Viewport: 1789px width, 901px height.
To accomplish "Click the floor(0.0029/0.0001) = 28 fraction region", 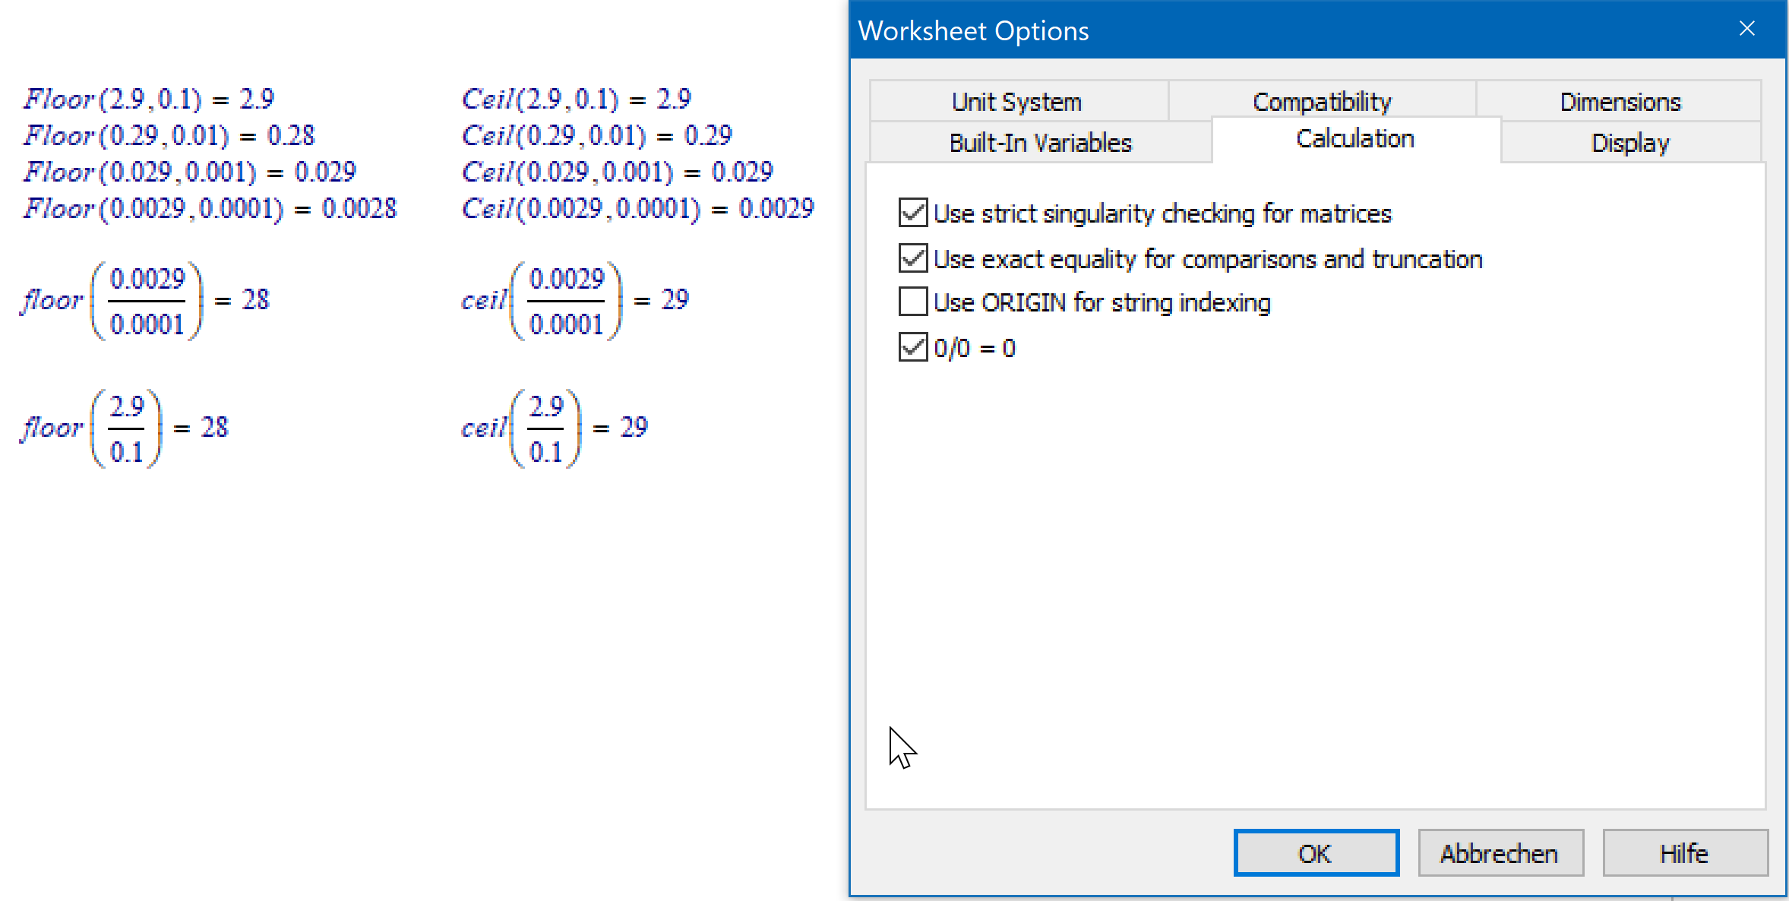I will coord(146,301).
